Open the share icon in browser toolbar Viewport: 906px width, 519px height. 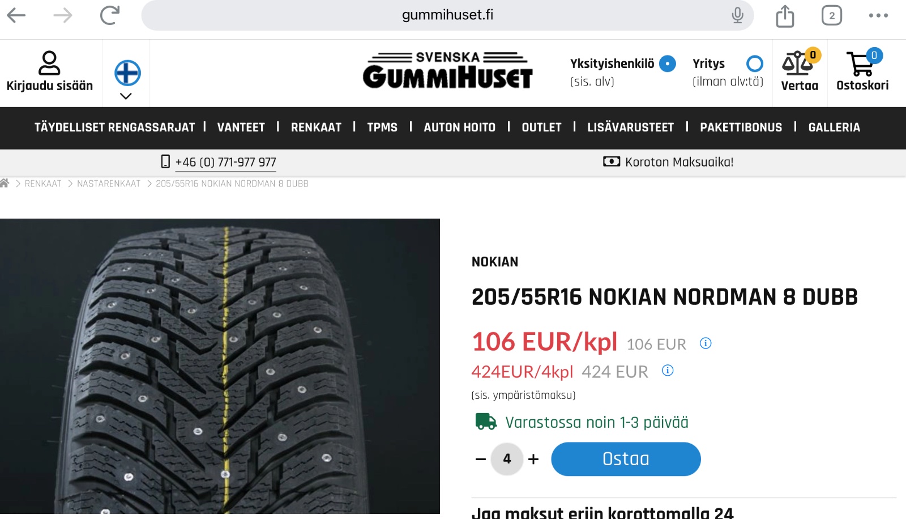pyautogui.click(x=785, y=15)
